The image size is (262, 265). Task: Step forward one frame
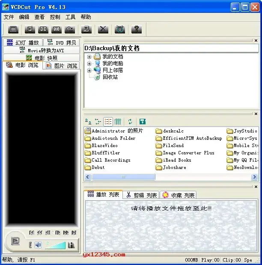pyautogui.click(x=58, y=233)
